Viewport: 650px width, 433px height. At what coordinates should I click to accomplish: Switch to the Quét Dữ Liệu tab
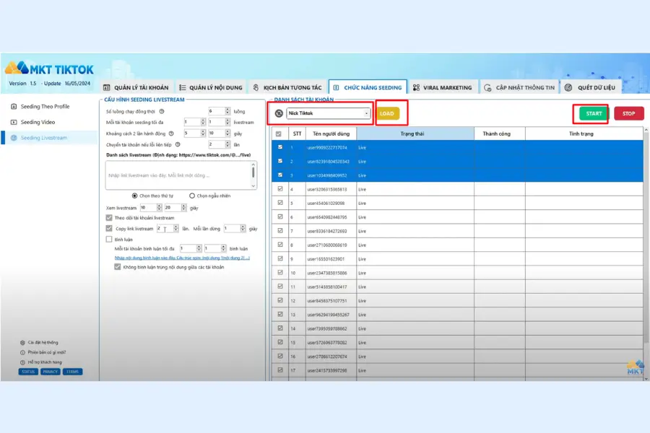tap(592, 87)
